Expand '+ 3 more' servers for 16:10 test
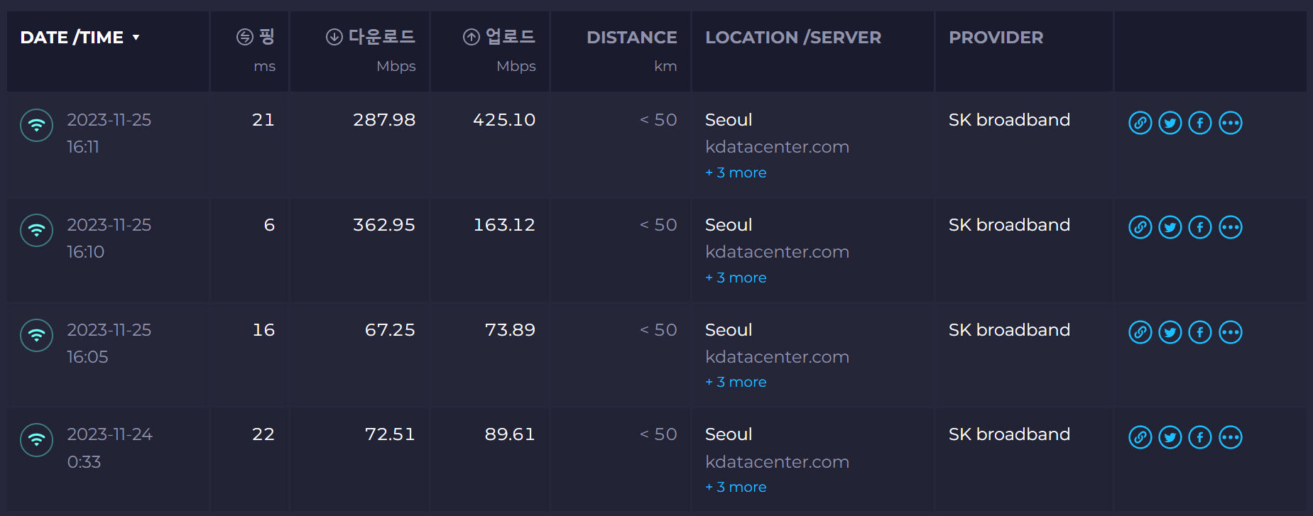This screenshot has height=516, width=1313. pos(736,278)
